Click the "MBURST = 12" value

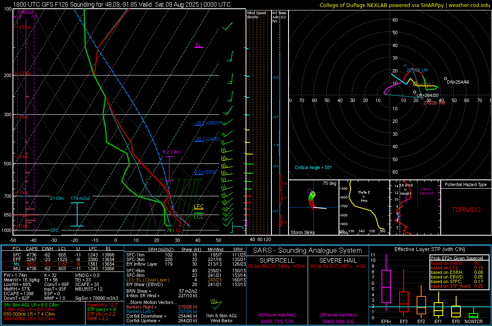coord(89,289)
